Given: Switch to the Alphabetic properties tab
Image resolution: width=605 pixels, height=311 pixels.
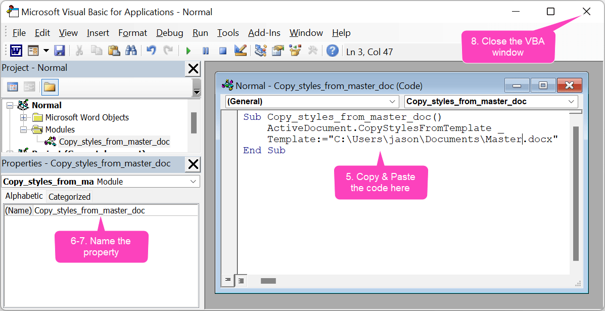Looking at the screenshot, I should coord(24,196).
